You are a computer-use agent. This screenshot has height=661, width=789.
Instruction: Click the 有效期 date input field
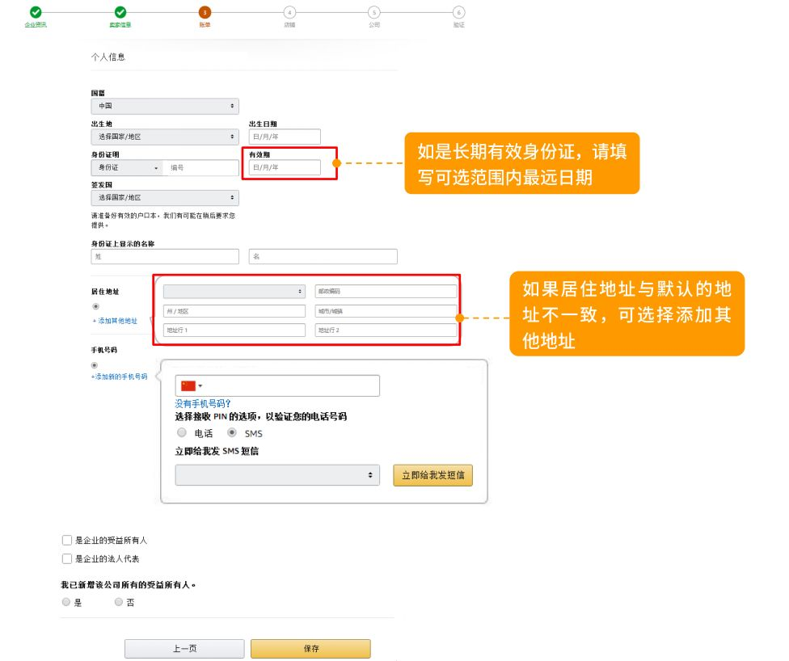click(285, 167)
